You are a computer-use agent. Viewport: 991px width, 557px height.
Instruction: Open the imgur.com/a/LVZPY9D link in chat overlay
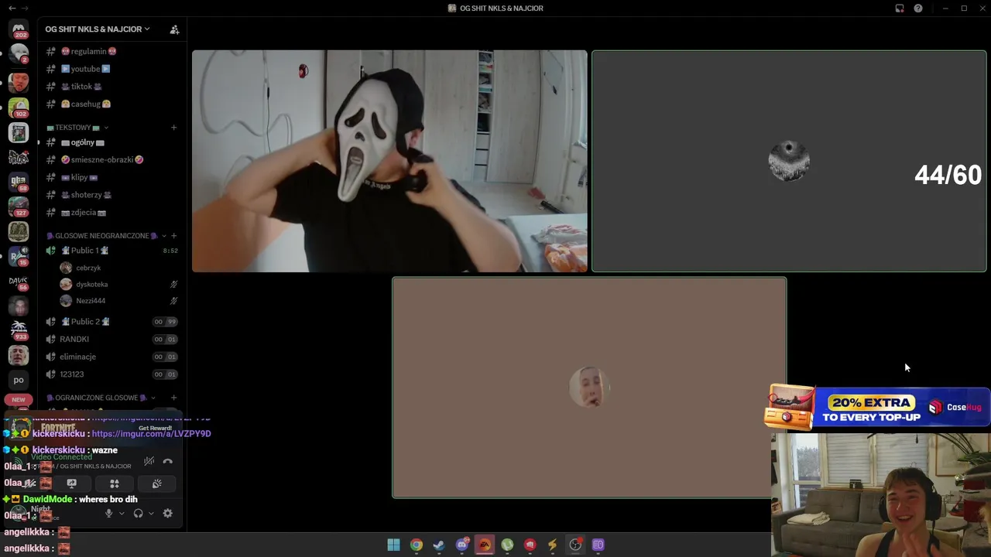(151, 434)
